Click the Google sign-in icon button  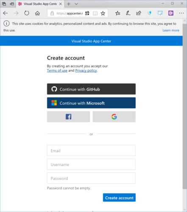click(114, 117)
